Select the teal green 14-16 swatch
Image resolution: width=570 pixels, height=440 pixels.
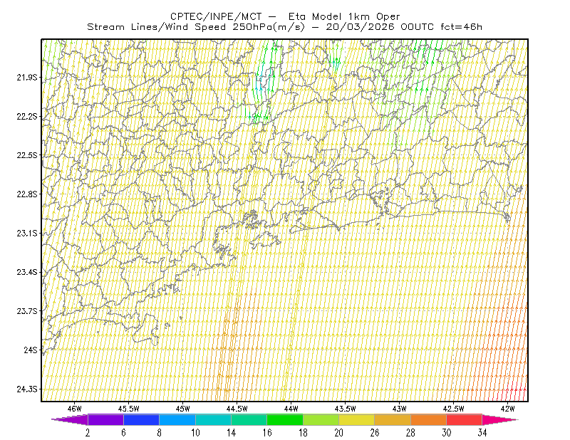[249, 419]
